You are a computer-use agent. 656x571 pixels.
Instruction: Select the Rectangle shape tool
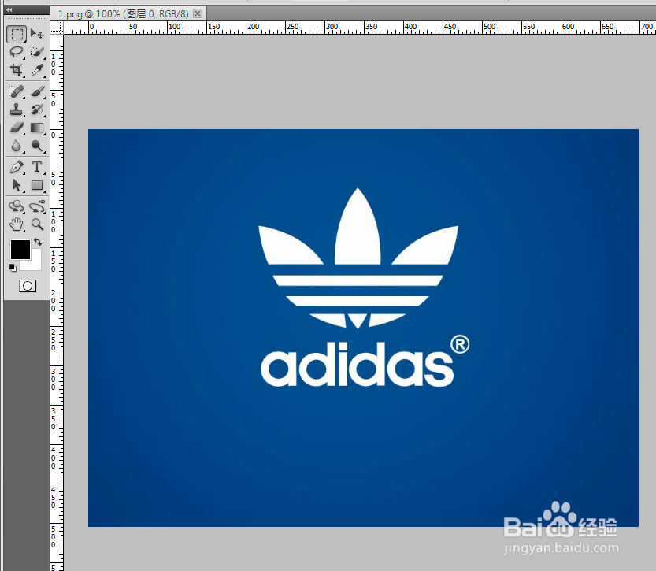pos(37,185)
